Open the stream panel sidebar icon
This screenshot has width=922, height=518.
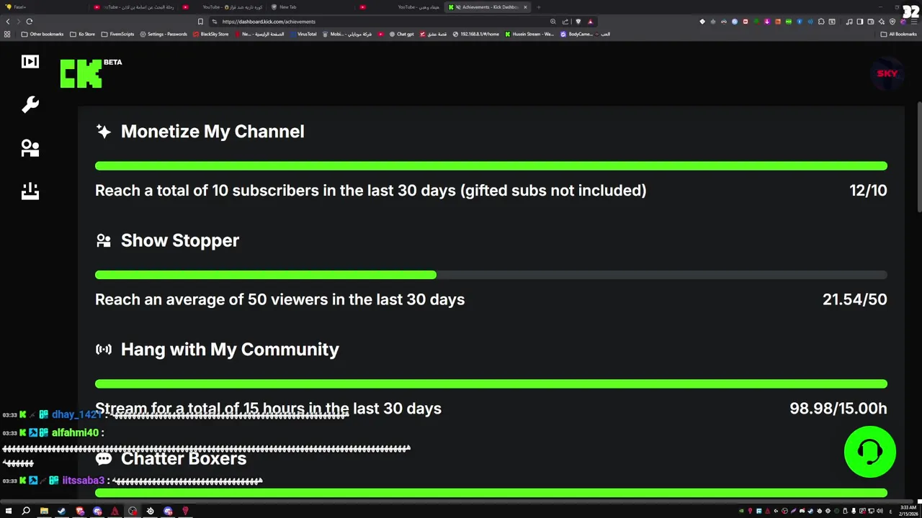pos(30,62)
